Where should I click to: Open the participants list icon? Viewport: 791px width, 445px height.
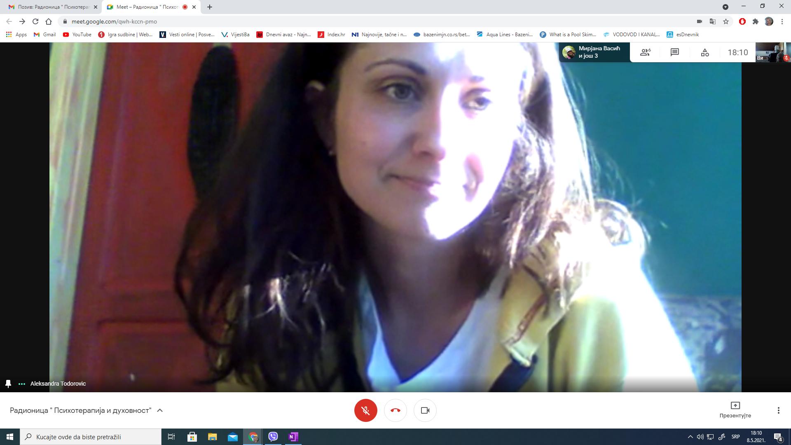click(645, 52)
